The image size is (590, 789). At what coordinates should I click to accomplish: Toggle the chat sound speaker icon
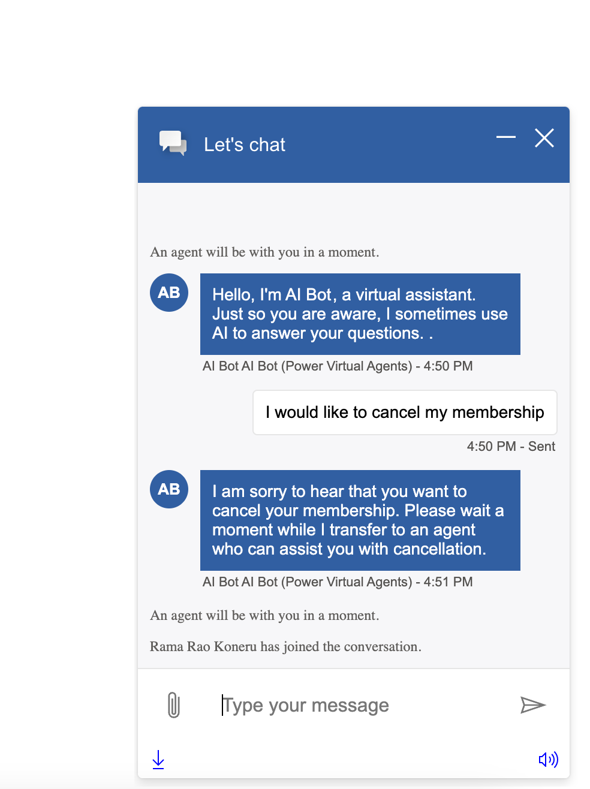pyautogui.click(x=548, y=760)
